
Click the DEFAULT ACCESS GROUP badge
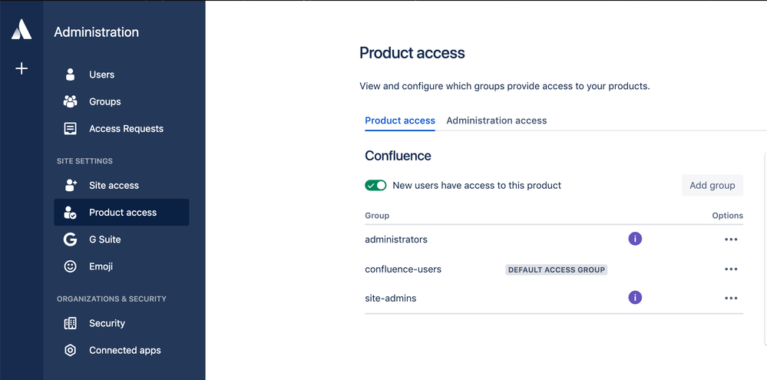pyautogui.click(x=556, y=269)
